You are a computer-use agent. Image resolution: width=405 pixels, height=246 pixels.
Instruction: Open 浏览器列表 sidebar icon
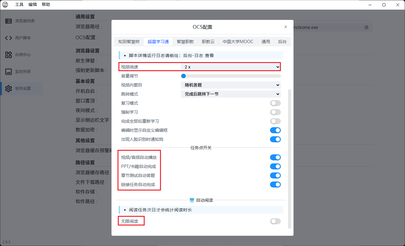click(8, 21)
